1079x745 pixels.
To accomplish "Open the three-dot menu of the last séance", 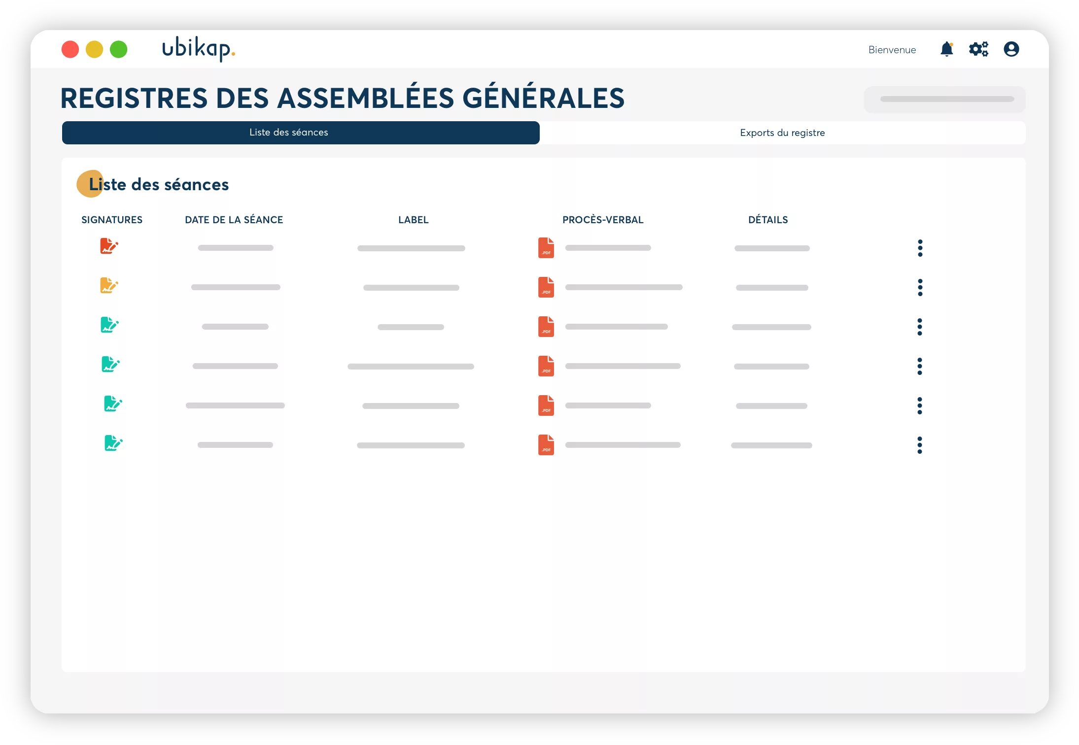I will (920, 445).
